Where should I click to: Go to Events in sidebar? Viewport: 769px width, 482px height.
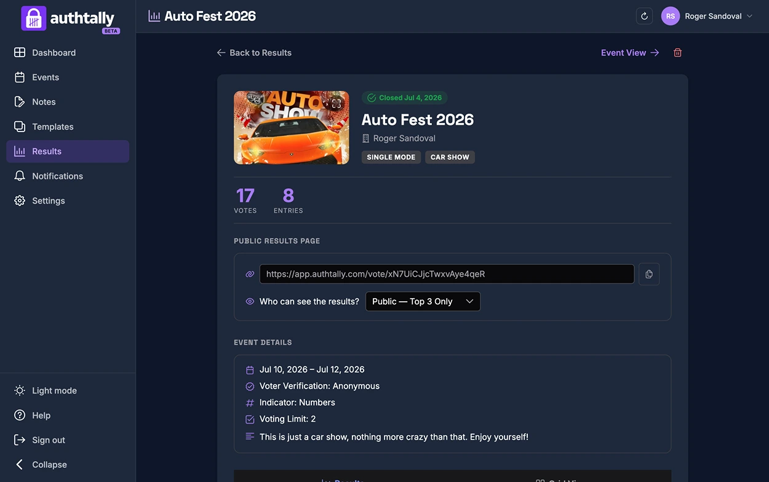click(68, 77)
